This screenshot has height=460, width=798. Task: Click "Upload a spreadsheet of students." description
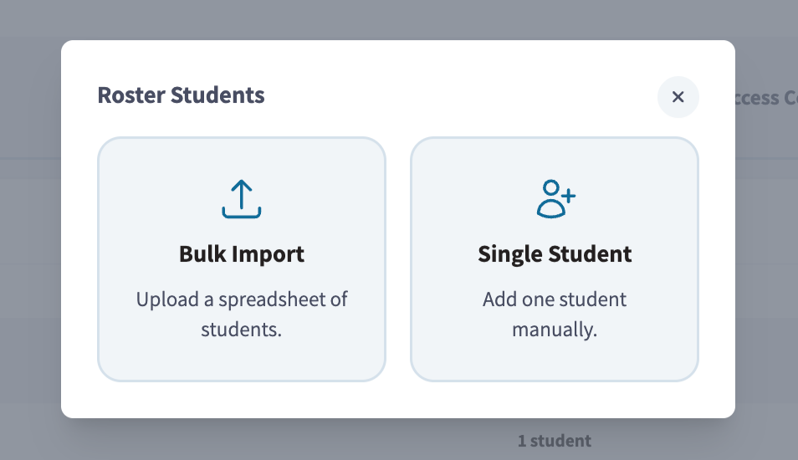click(242, 314)
